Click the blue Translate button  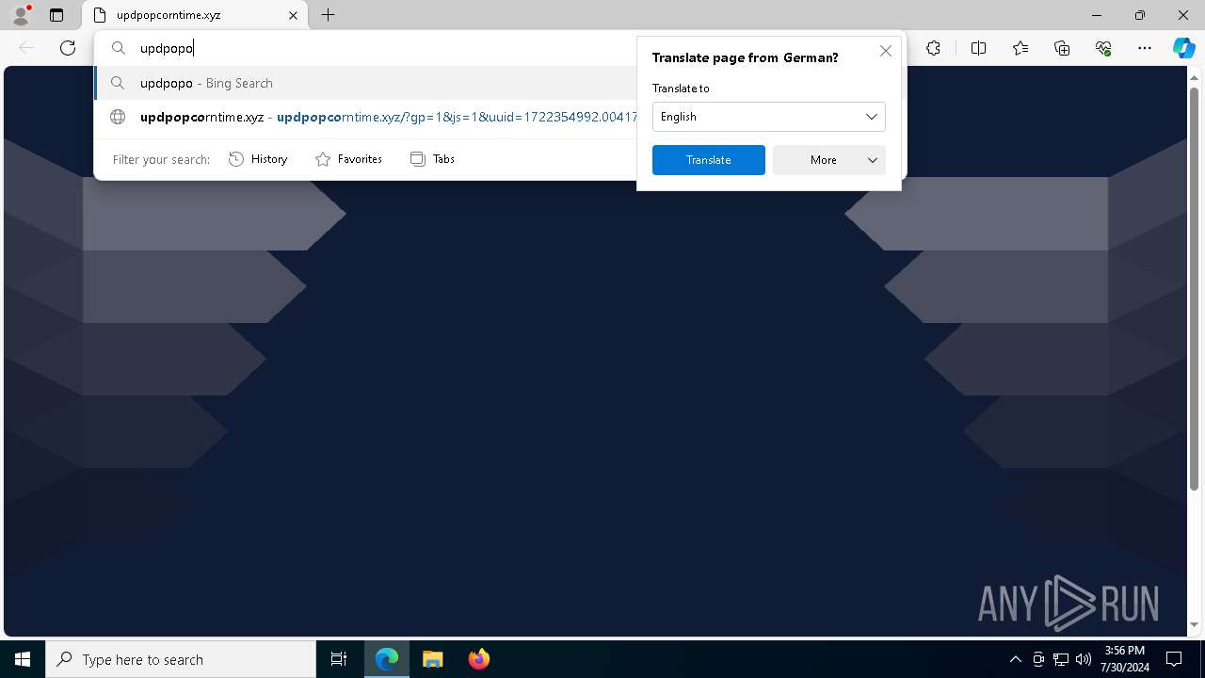[x=708, y=160]
